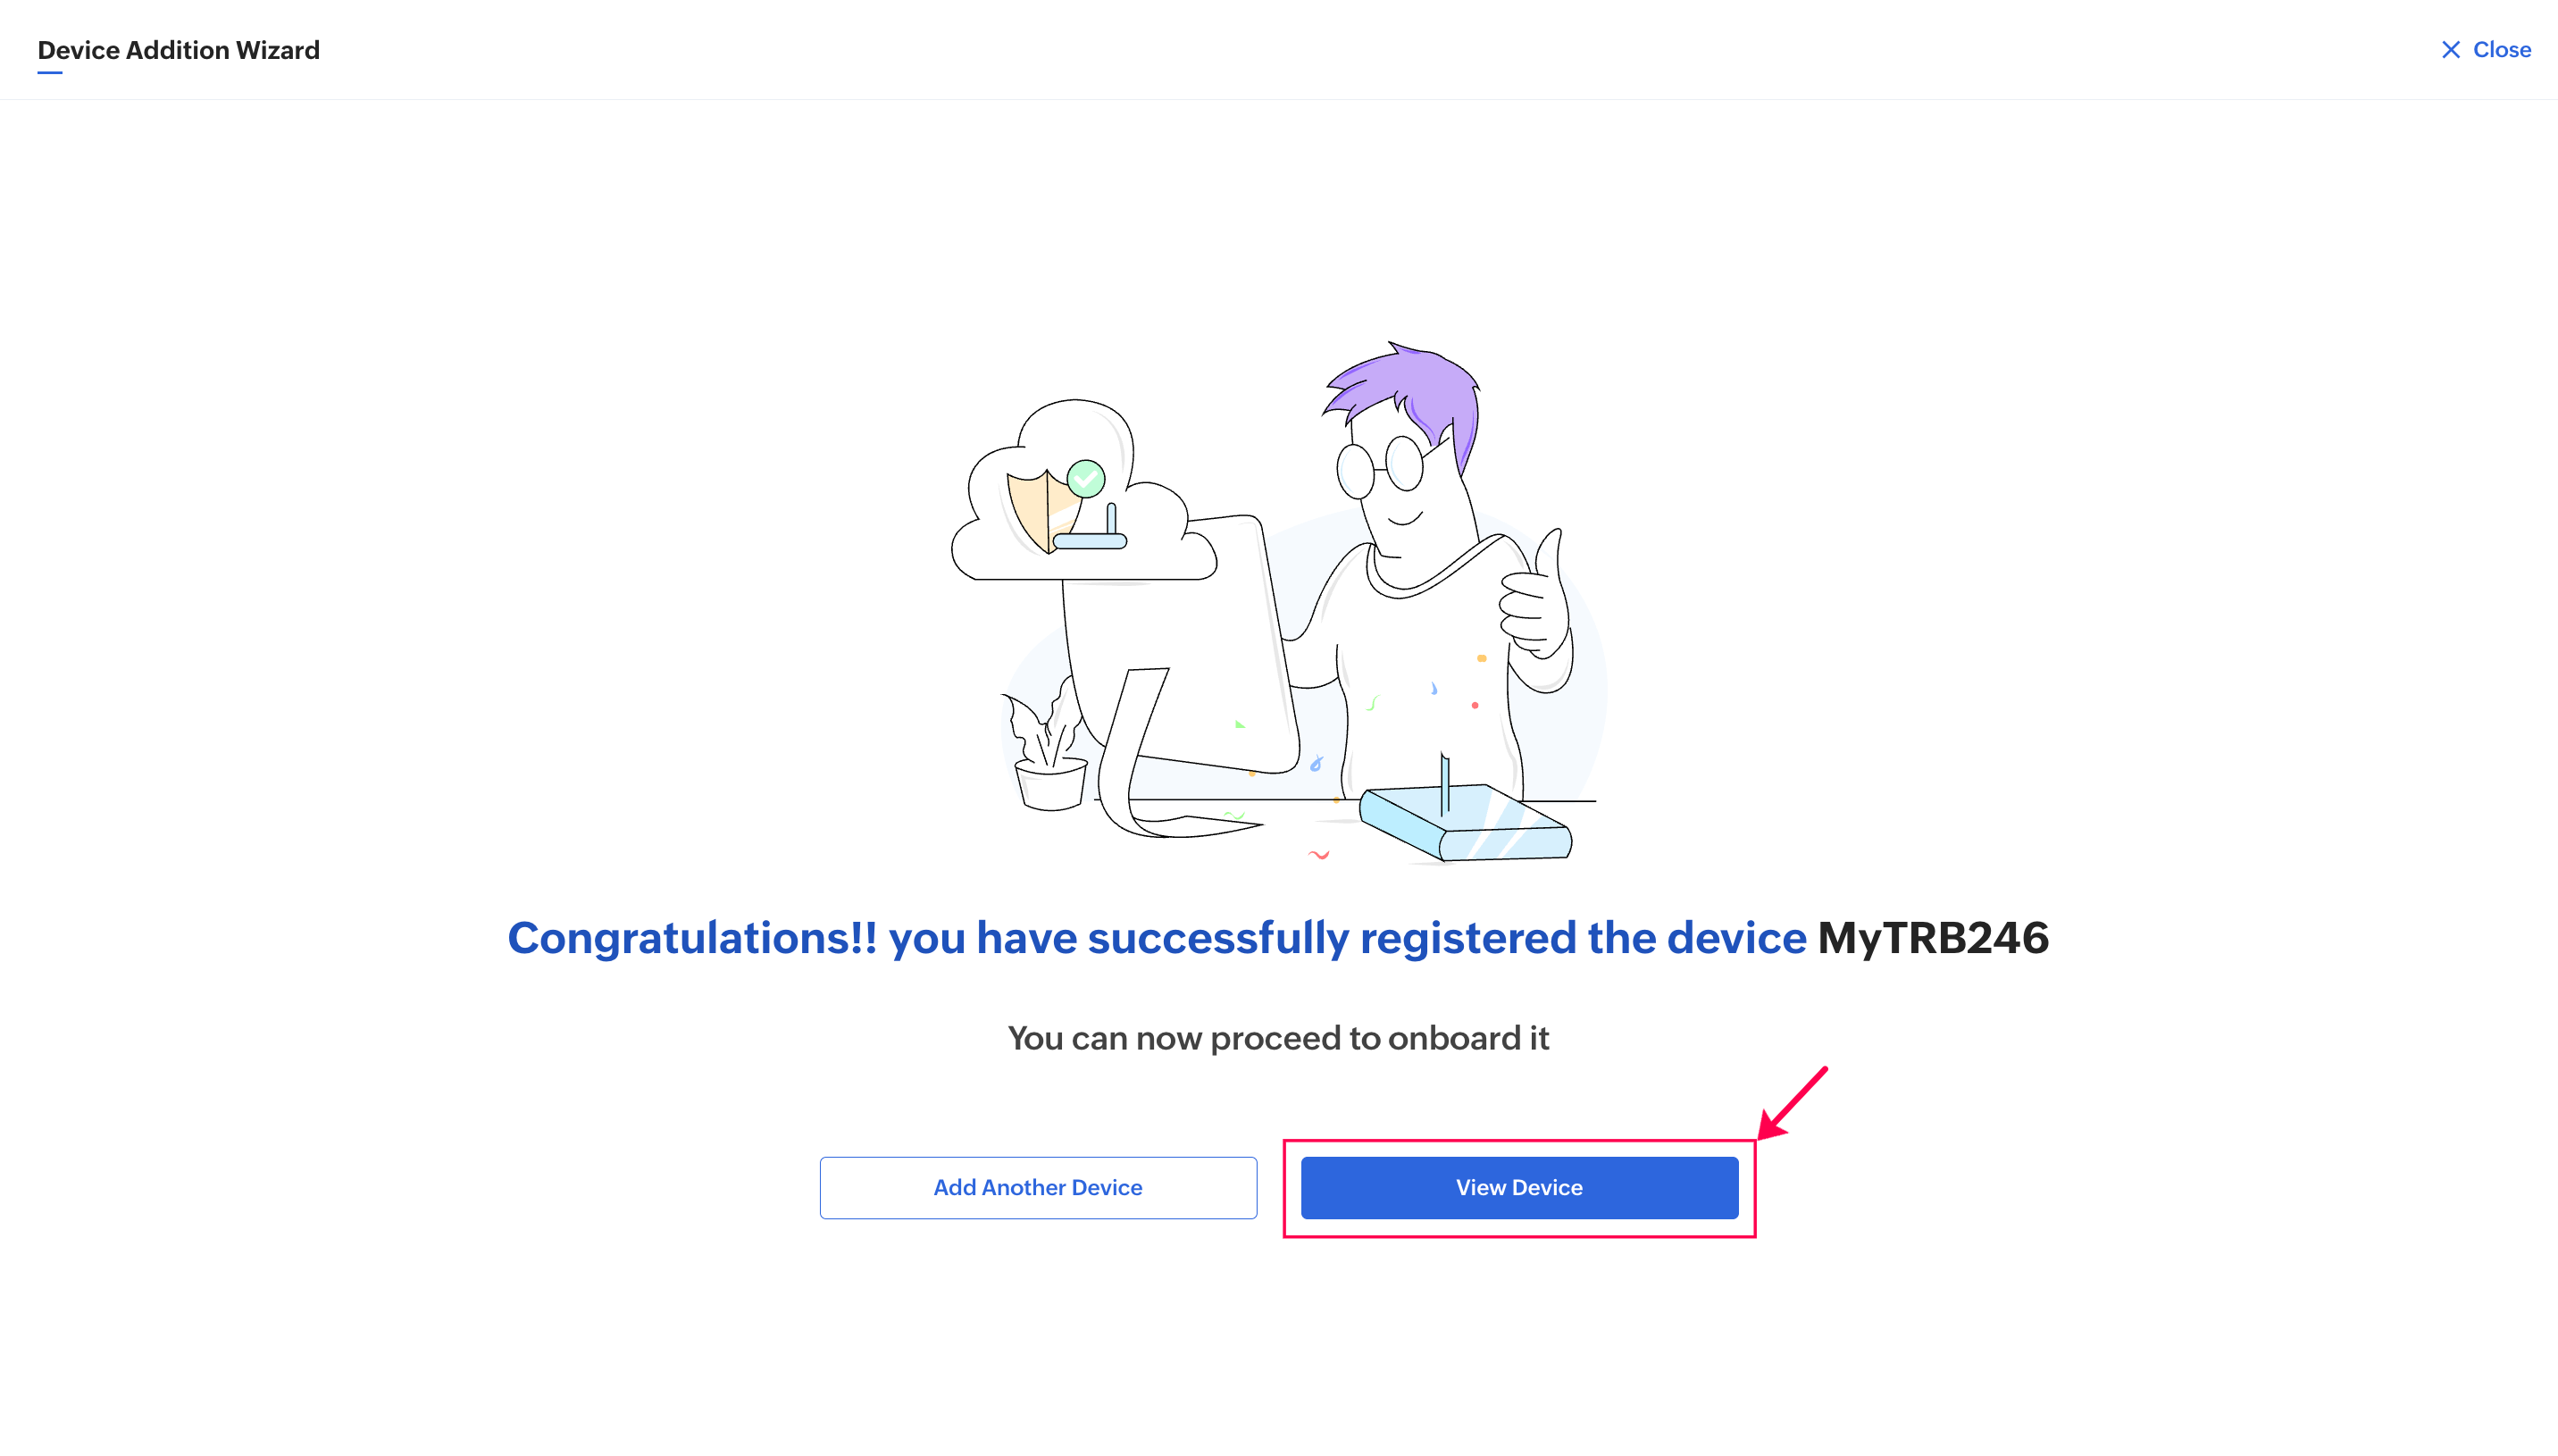Viewport: 2558px width, 1456px height.
Task: Click the character's round glasses
Action: 1381,467
